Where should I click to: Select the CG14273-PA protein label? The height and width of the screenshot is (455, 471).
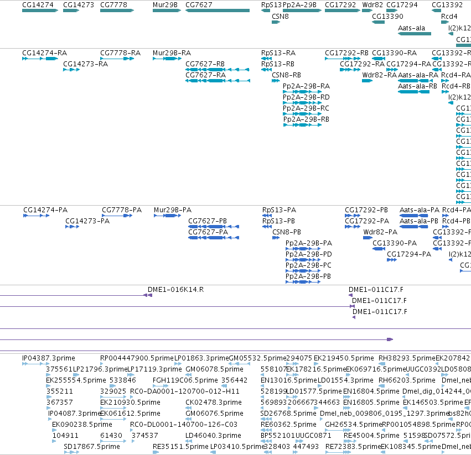pyautogui.click(x=87, y=221)
